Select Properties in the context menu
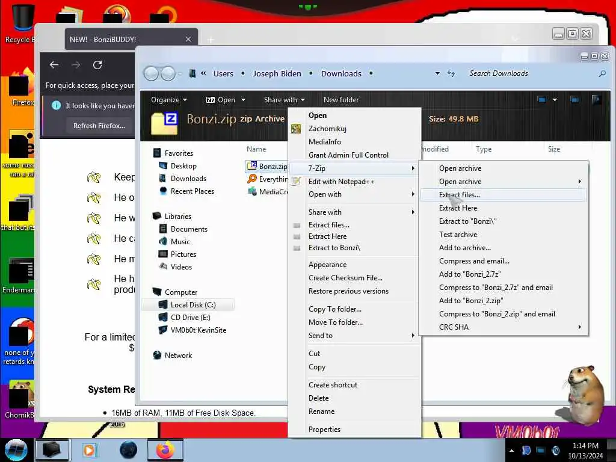The image size is (616, 462). click(354, 430)
